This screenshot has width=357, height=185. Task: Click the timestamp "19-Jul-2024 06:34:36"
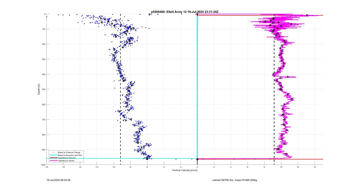58,180
